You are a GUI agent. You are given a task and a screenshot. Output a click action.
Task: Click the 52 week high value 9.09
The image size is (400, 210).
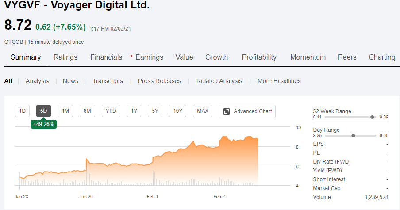pyautogui.click(x=384, y=117)
